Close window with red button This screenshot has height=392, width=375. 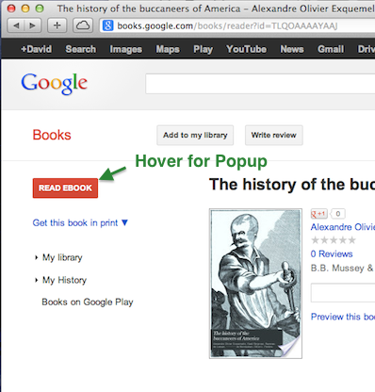(11, 8)
